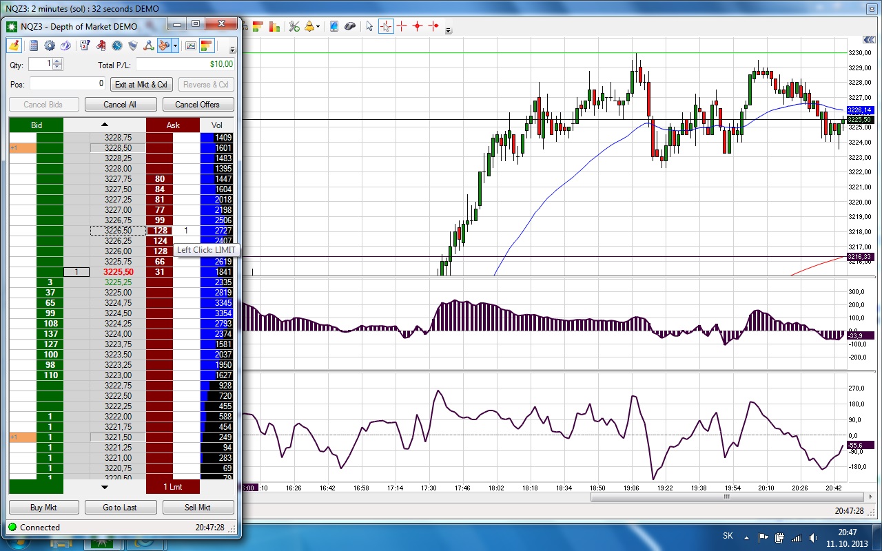882x551 pixels.
Task: Click the blue clock icon in DOM toolbar
Action: (x=117, y=45)
